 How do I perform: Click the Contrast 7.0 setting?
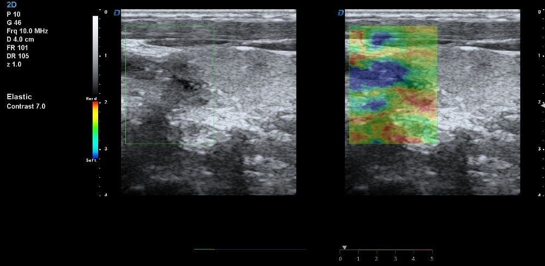point(26,106)
